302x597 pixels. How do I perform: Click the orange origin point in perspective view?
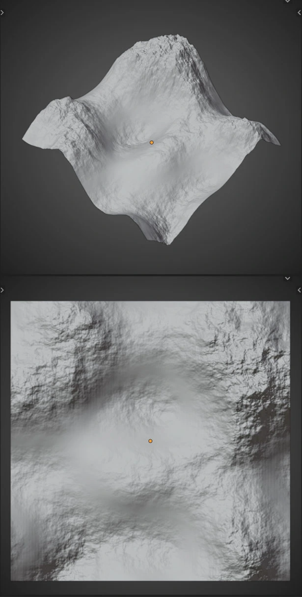(152, 142)
